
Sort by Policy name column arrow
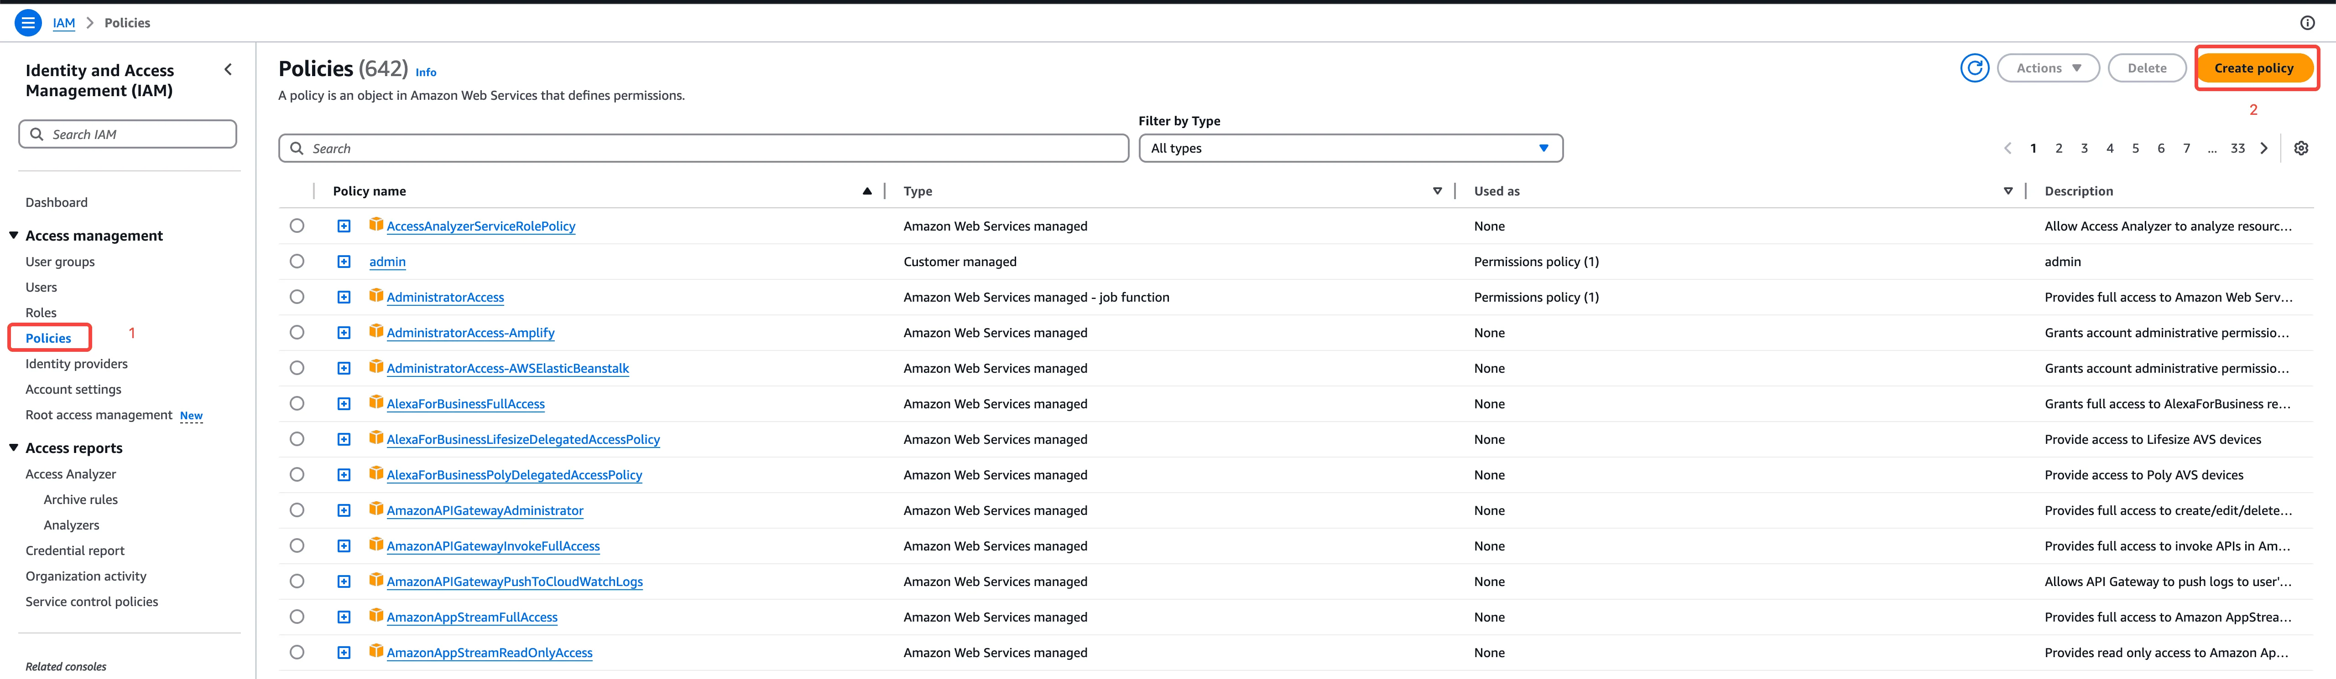pyautogui.click(x=866, y=191)
